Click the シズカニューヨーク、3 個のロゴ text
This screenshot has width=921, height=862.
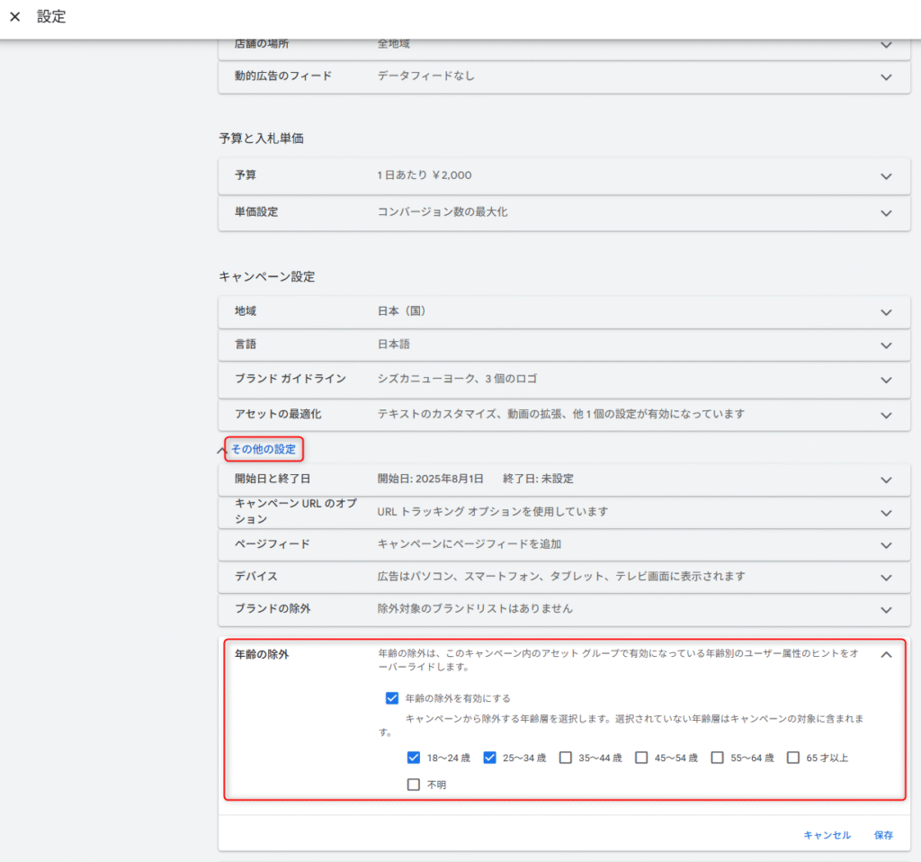point(457,379)
